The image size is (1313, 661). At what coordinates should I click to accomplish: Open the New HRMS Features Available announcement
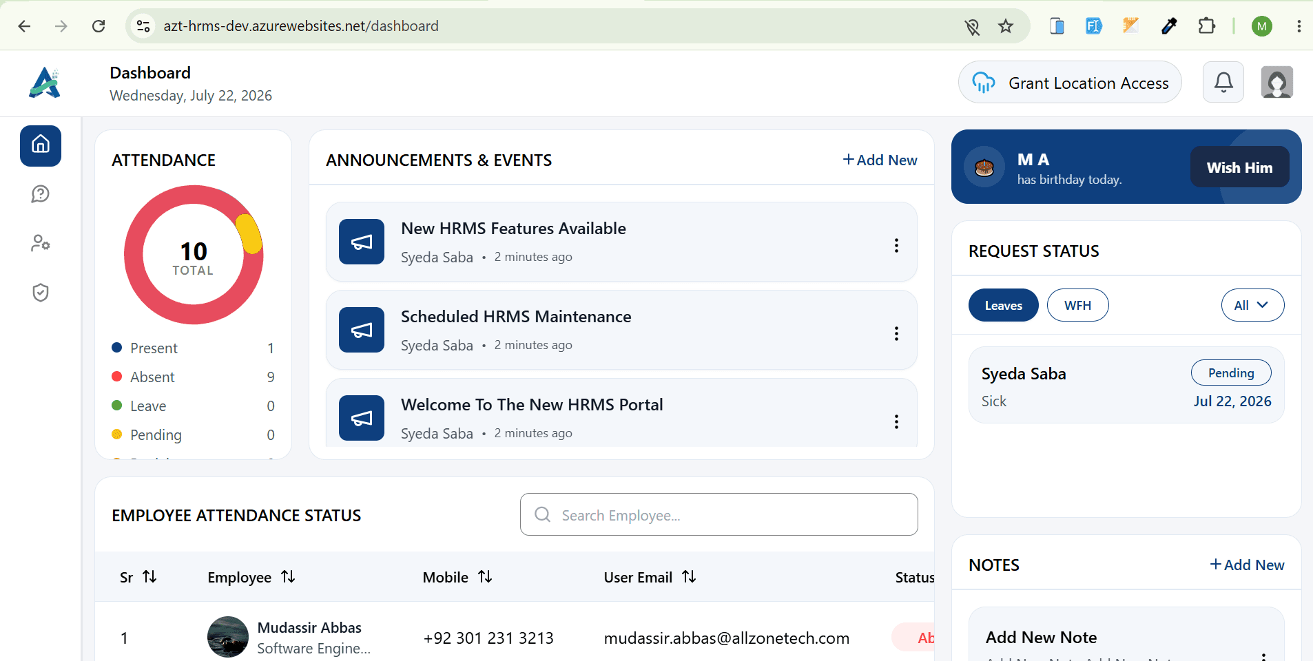point(621,242)
